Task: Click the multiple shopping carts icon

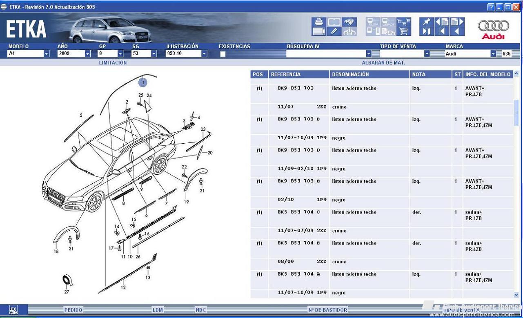Action: coord(403,22)
